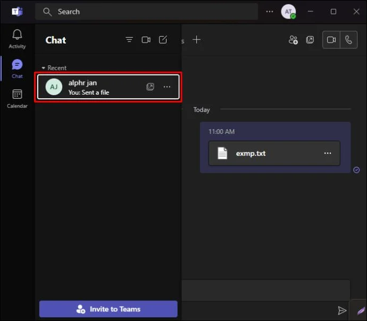
Task: Send the message with arrow button
Action: [342, 310]
